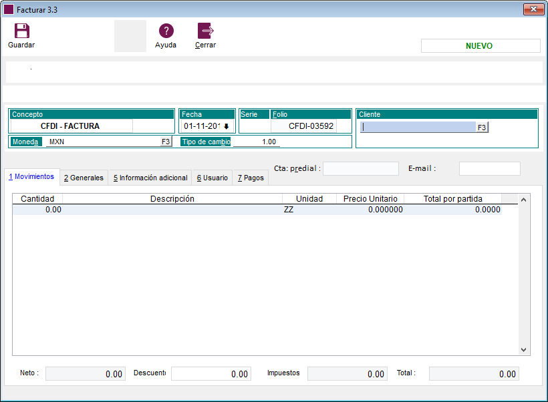Edit the Tipo de cambio value
This screenshot has height=402, width=548.
pyautogui.click(x=257, y=142)
